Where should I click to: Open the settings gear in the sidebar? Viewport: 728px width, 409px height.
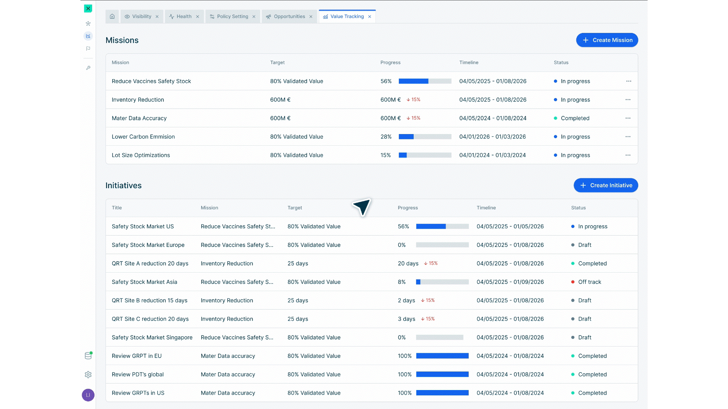88,375
